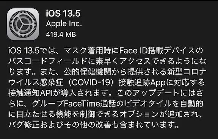
Task: Click the line starting ウイルス感染症
Action: pyautogui.click(x=107, y=83)
